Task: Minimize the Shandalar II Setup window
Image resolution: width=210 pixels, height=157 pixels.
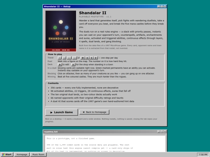Action: pos(158,7)
